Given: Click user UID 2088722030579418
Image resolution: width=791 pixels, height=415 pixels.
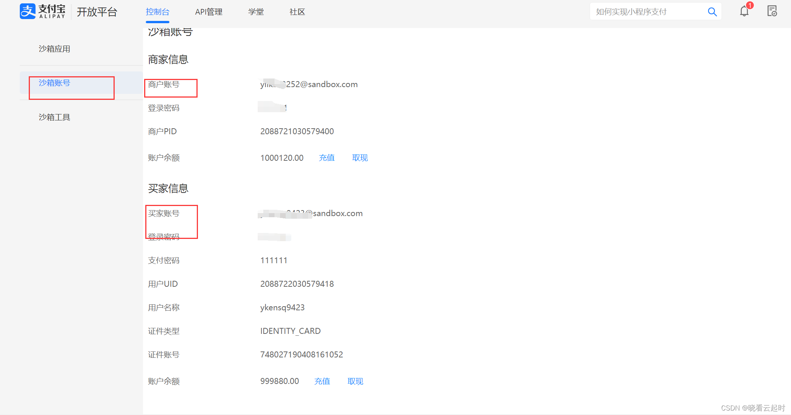Looking at the screenshot, I should (297, 284).
